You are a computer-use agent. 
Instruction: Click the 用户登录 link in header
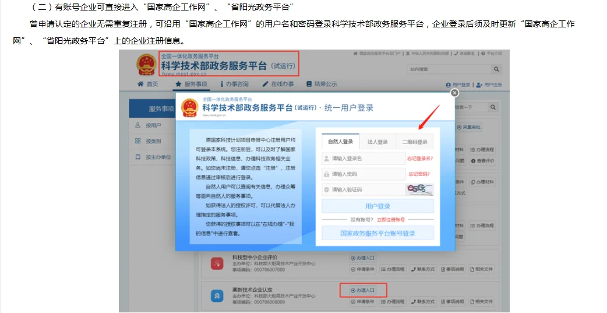click(458, 85)
